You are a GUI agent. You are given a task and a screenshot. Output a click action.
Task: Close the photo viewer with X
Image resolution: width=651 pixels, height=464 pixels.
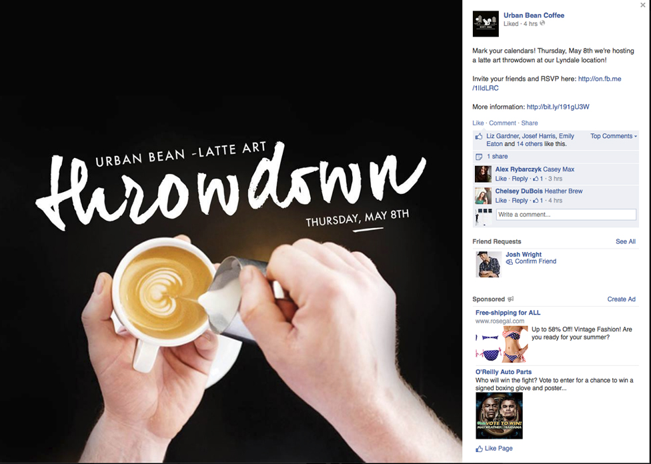click(x=643, y=5)
